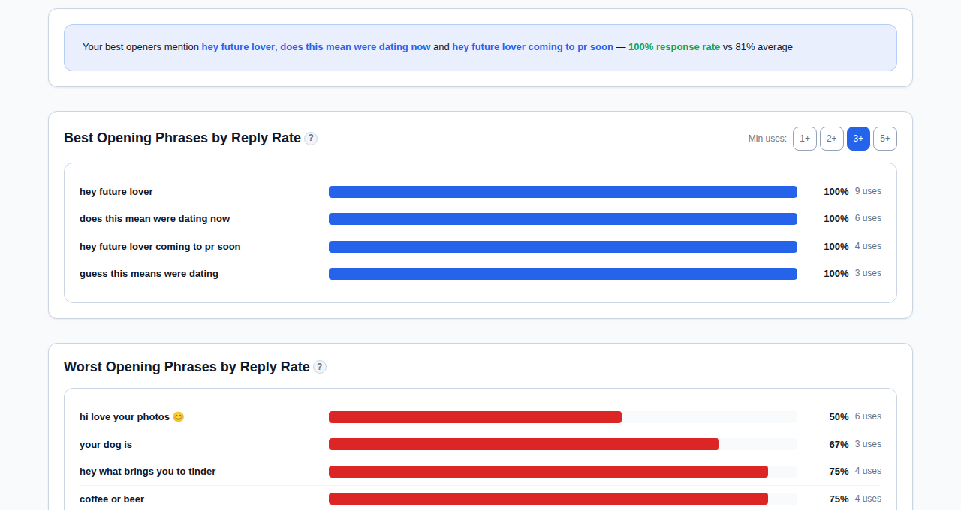
Task: Select the "5+" minimum uses filter
Action: [x=885, y=139]
